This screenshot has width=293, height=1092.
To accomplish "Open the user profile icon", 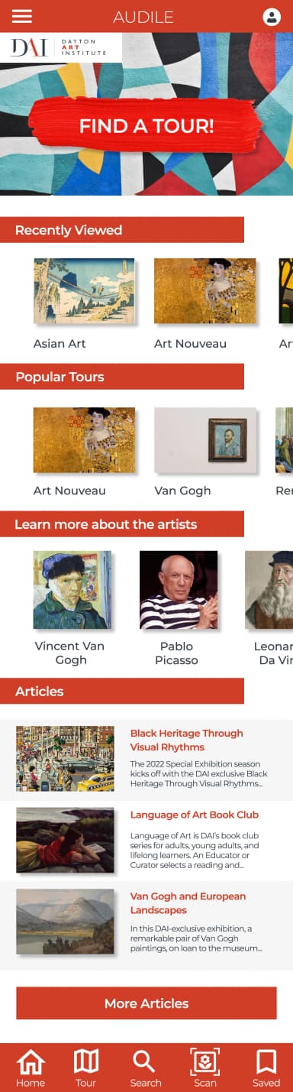I will pos(272,17).
